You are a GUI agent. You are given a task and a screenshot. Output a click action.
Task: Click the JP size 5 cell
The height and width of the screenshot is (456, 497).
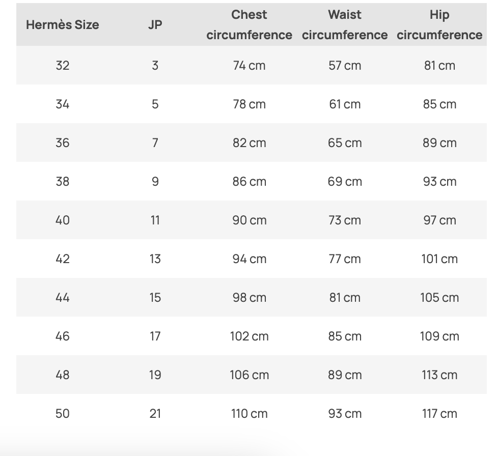click(155, 104)
